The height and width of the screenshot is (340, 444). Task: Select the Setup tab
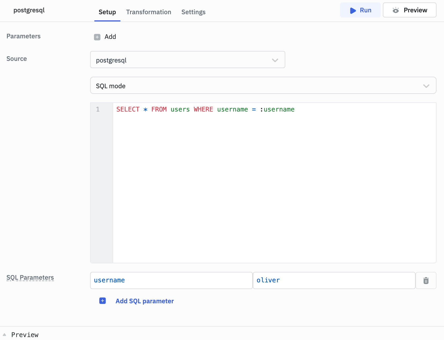pos(107,12)
